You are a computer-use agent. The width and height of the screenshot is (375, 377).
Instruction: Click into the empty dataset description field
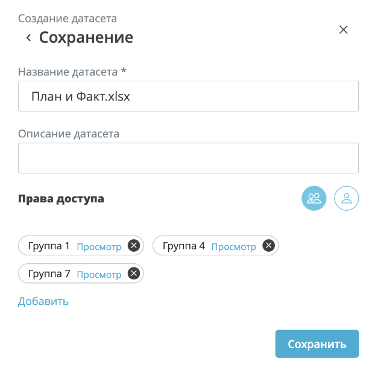pyautogui.click(x=188, y=158)
